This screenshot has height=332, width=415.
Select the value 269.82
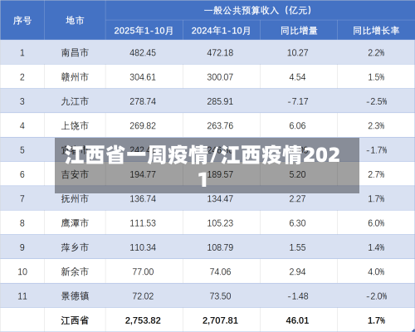[143, 125]
